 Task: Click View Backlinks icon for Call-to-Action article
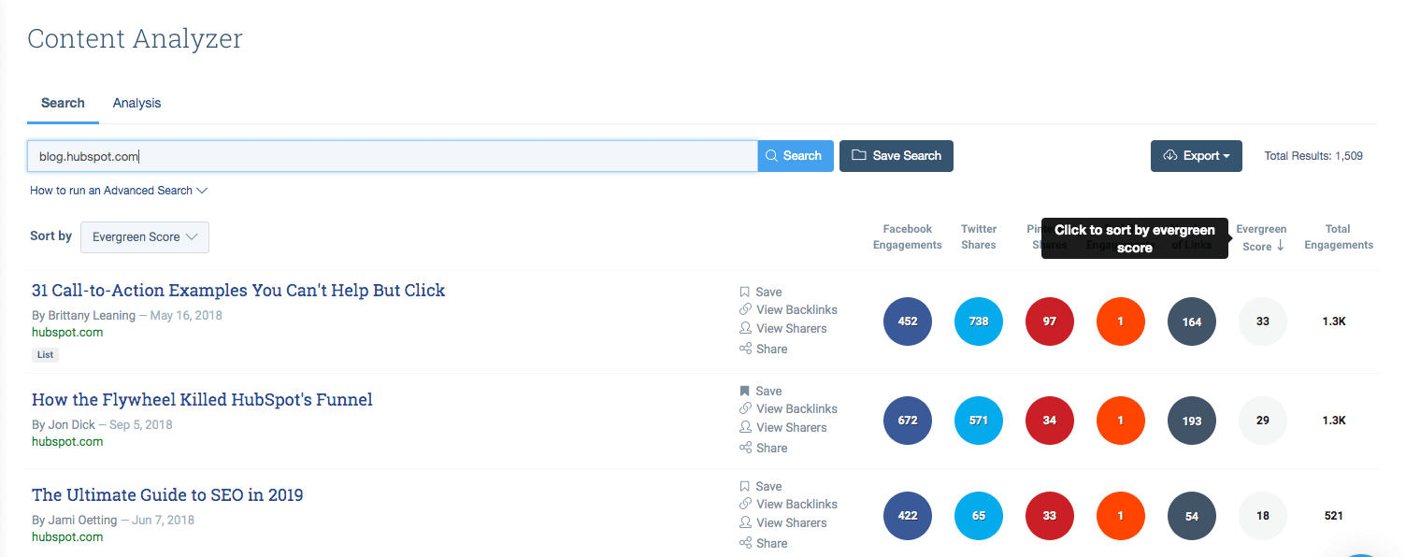pyautogui.click(x=745, y=309)
